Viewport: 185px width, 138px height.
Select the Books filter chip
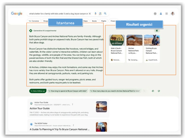pyautogui.click(x=94, y=21)
